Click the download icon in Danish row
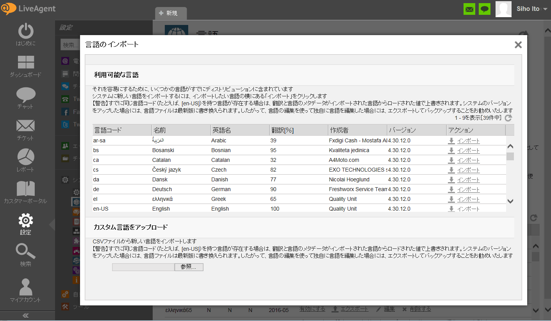The image size is (551, 321). point(451,180)
